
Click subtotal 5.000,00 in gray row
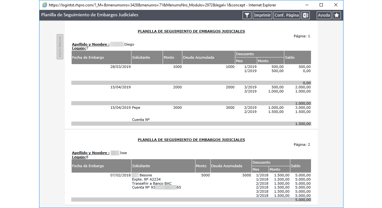click(303, 200)
